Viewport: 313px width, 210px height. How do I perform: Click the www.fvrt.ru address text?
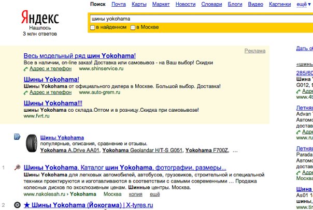[36, 116]
